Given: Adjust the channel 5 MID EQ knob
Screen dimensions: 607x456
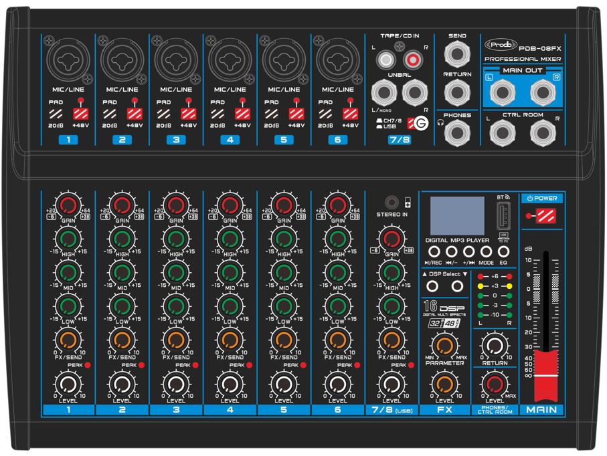Looking at the screenshot, I should point(283,273).
